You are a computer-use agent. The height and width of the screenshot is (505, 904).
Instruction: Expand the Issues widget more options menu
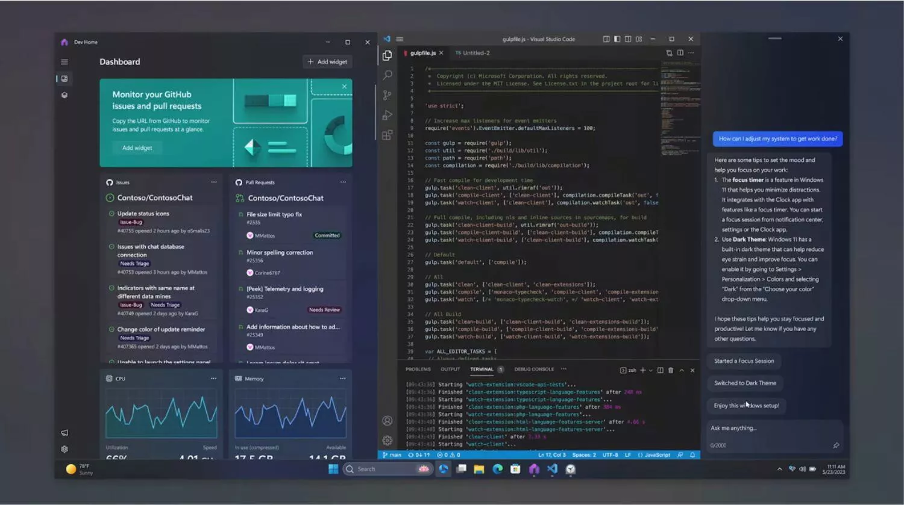214,182
